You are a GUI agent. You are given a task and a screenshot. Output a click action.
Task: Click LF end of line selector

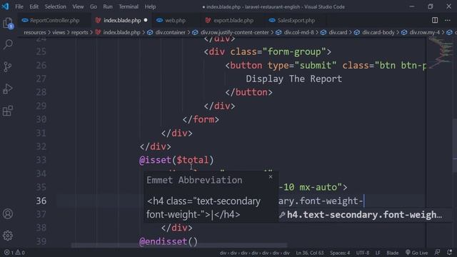point(378,253)
